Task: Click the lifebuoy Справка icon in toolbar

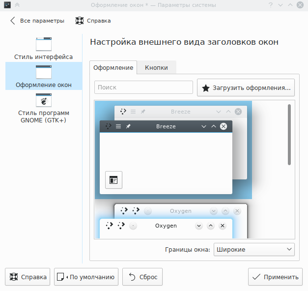Action: [x=80, y=21]
